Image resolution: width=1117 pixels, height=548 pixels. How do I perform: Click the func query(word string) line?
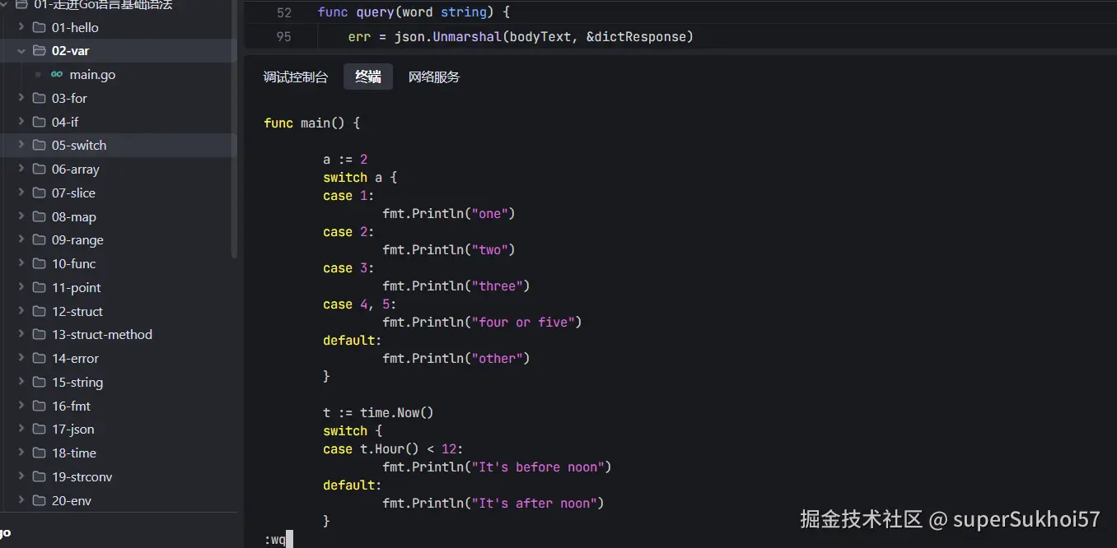point(414,13)
